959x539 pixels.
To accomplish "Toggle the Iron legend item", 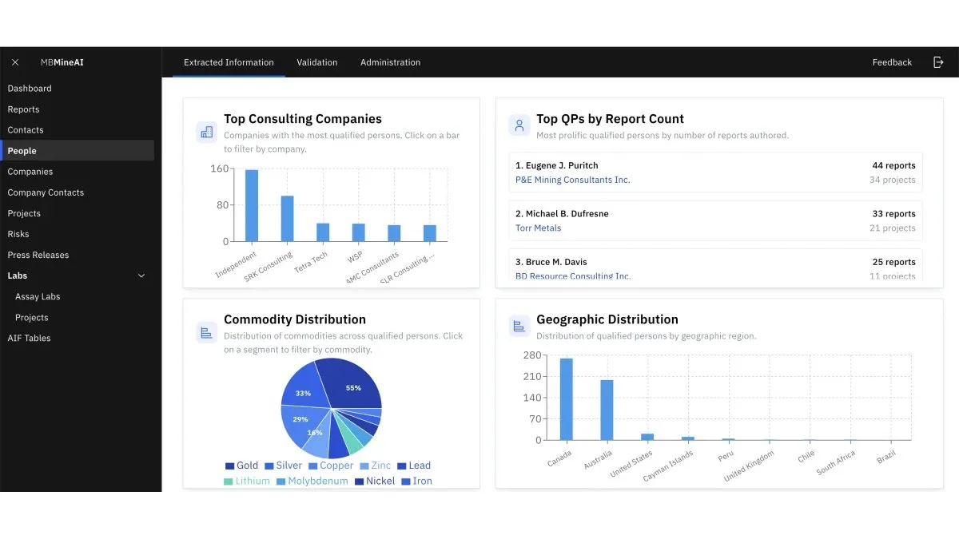I will (416, 482).
